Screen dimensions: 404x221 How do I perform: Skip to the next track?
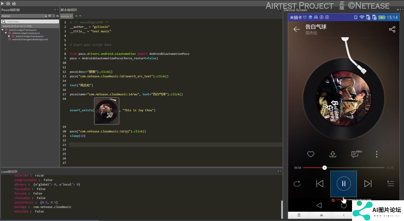[368, 184]
